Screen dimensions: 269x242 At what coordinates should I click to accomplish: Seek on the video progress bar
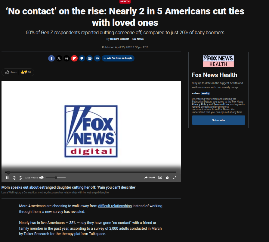click(90, 172)
